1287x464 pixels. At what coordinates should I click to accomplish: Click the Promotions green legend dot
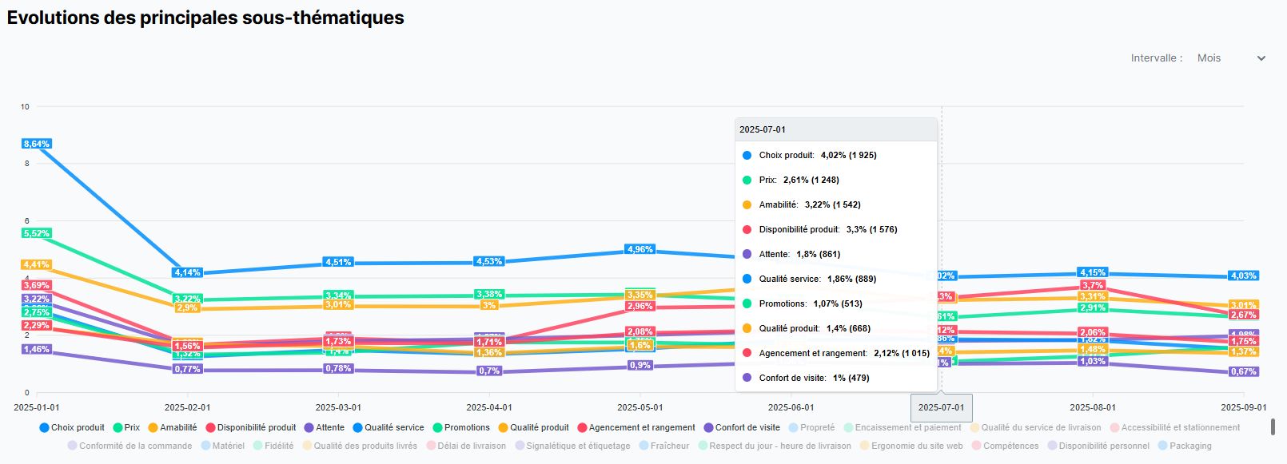(438, 427)
